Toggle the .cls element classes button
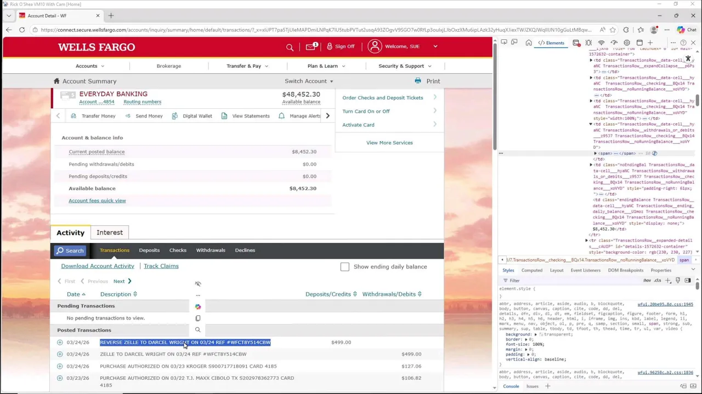 tap(658, 280)
